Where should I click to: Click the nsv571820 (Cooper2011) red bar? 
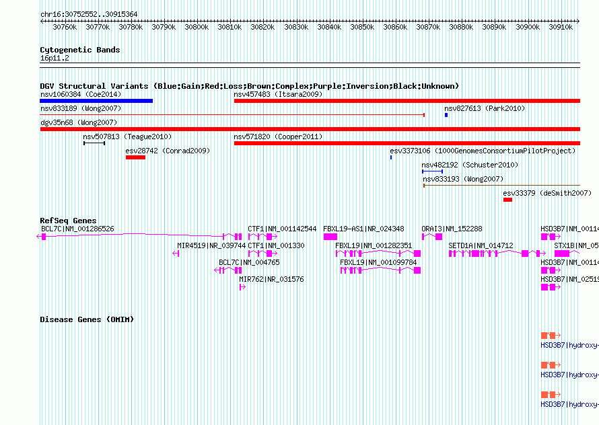click(407, 143)
